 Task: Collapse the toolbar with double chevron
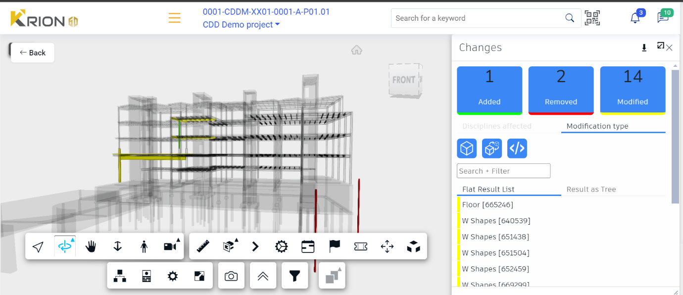pyautogui.click(x=263, y=276)
